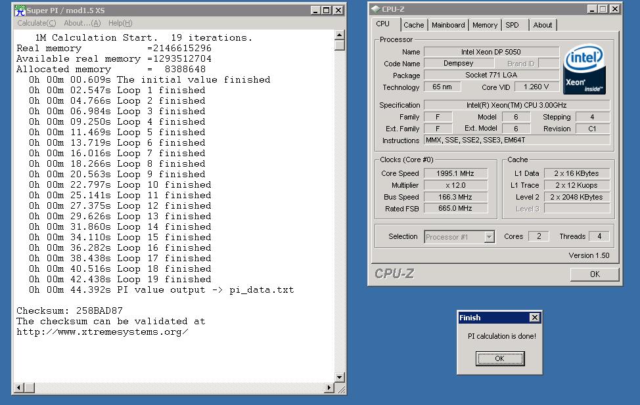Viewport: 640px width, 405px height.
Task: Select the CPU tab in CPU-Z
Action: 383,24
